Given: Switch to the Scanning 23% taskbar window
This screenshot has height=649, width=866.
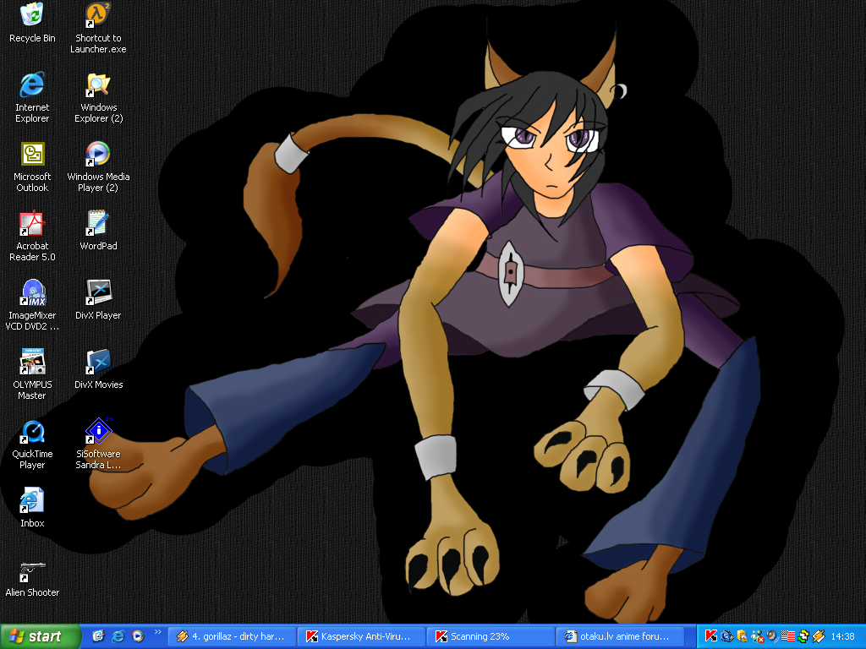Looking at the screenshot, I should 491,637.
